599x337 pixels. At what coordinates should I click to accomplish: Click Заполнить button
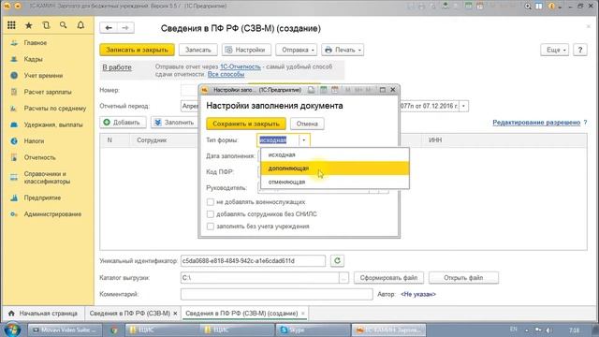click(175, 123)
